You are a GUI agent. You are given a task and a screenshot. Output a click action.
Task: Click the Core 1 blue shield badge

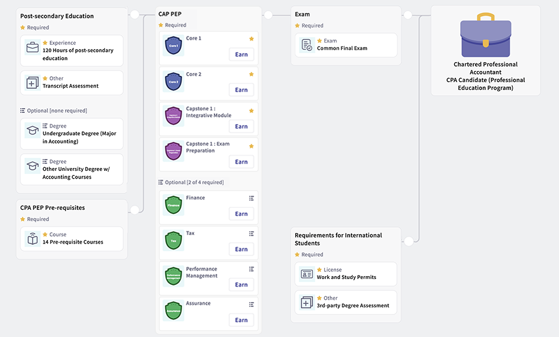[173, 46]
